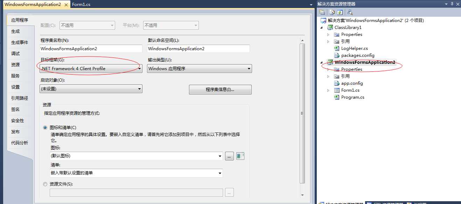This screenshot has height=204, width=461.
Task: Open the 安全性 tab
Action: (20, 121)
